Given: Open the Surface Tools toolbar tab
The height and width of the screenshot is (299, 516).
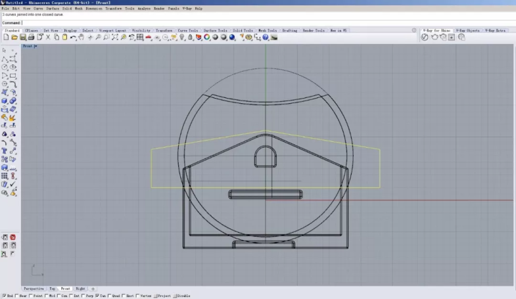Looking at the screenshot, I should coord(215,30).
